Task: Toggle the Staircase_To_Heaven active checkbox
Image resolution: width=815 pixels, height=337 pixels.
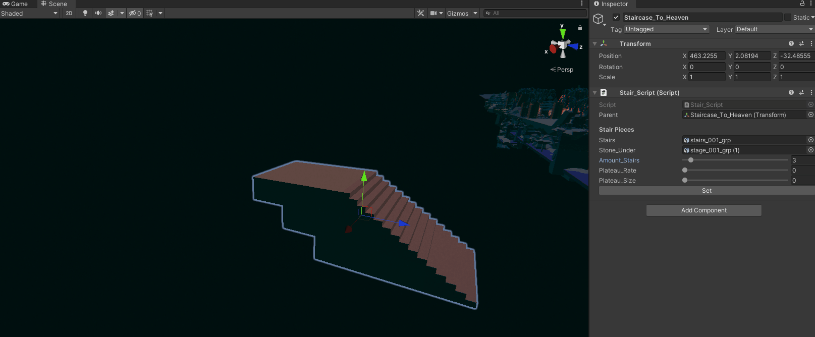Action: pyautogui.click(x=616, y=17)
